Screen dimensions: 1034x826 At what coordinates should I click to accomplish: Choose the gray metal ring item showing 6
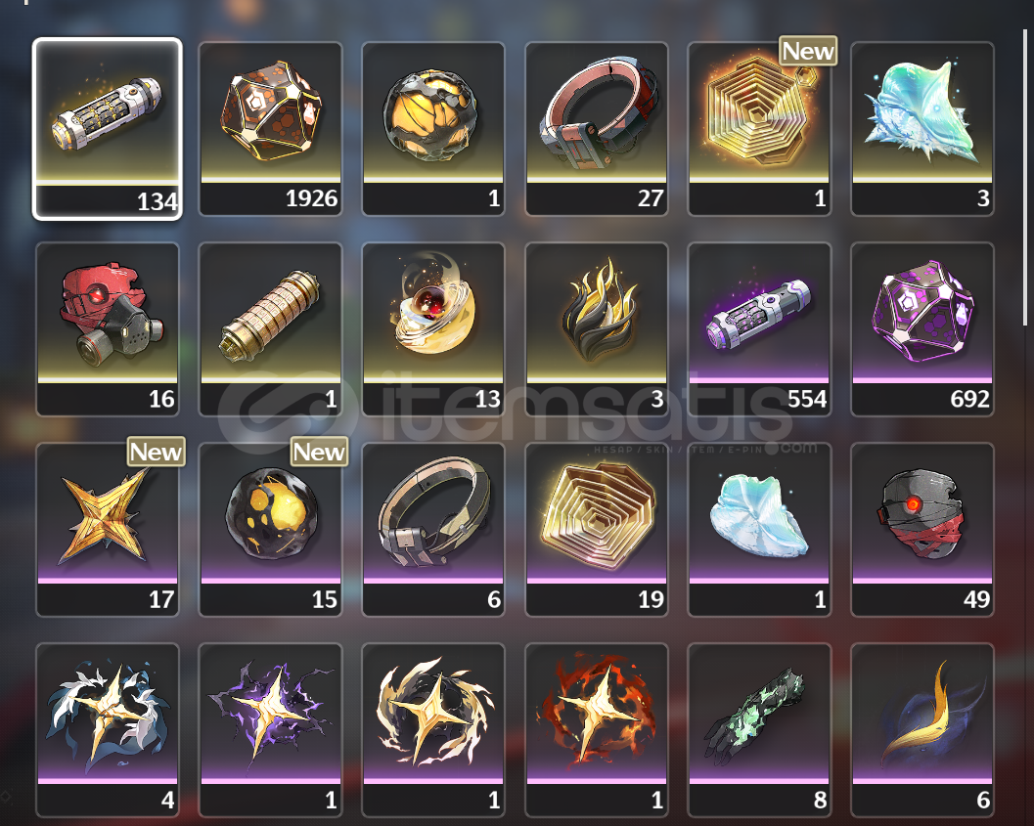(x=433, y=530)
